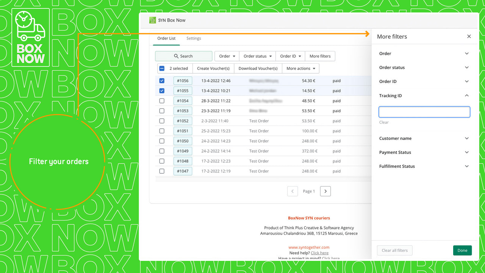The height and width of the screenshot is (273, 485).
Task: Open the Need help Click here link
Action: coord(319,253)
